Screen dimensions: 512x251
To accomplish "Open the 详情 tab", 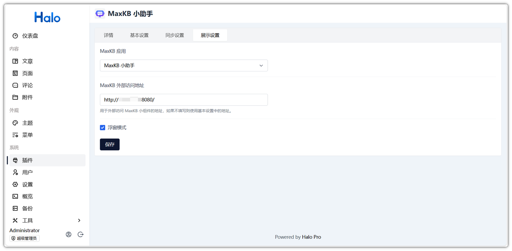I will (108, 35).
